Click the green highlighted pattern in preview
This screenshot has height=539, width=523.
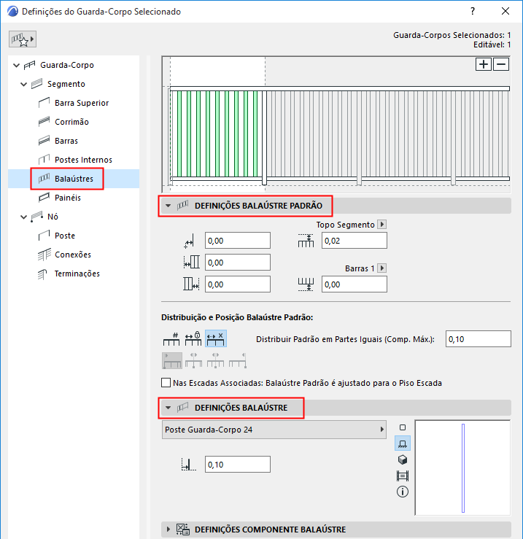click(217, 134)
